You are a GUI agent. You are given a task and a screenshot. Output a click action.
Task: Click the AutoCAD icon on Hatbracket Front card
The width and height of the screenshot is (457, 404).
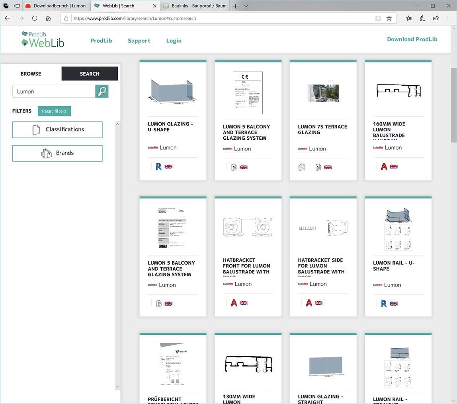tap(234, 303)
